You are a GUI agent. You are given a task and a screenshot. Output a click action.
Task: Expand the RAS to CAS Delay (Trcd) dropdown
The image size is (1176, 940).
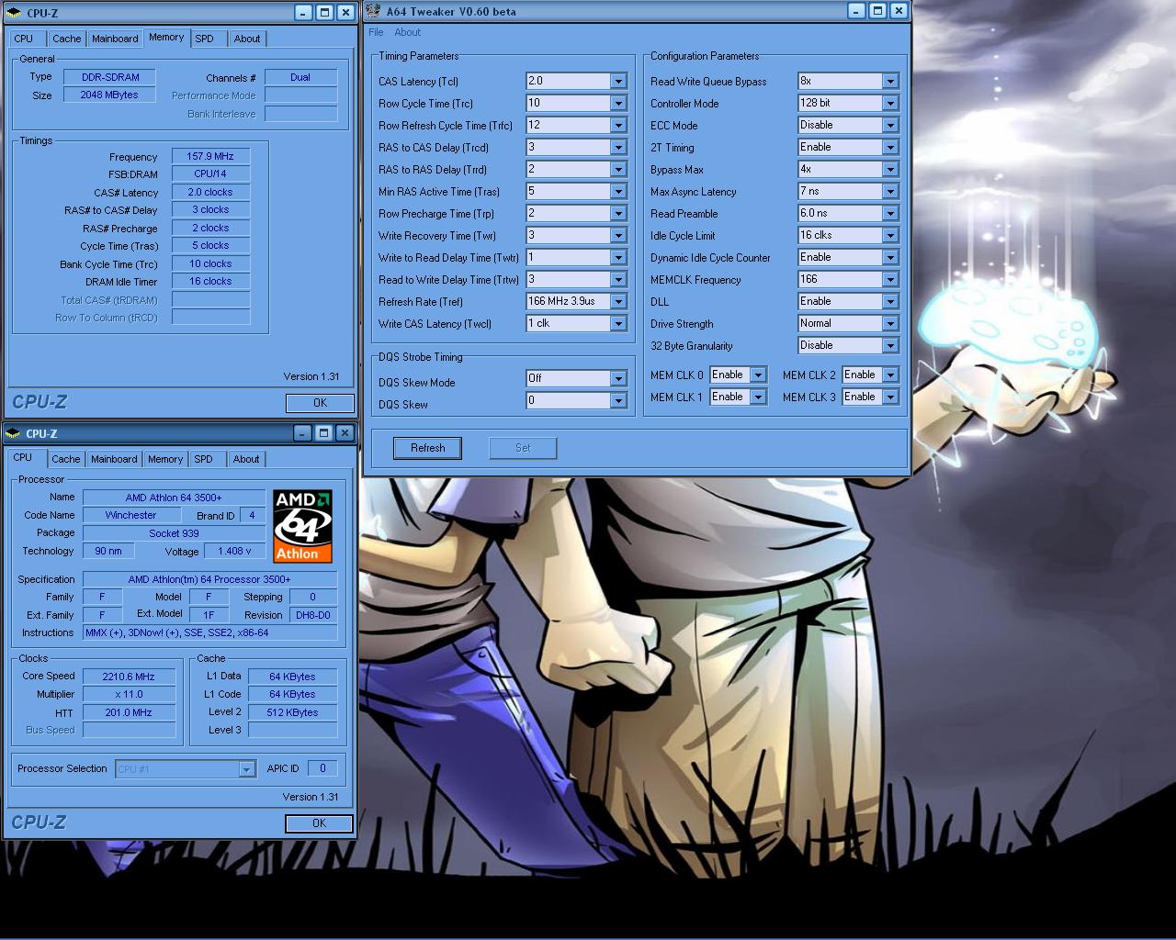pyautogui.click(x=618, y=147)
